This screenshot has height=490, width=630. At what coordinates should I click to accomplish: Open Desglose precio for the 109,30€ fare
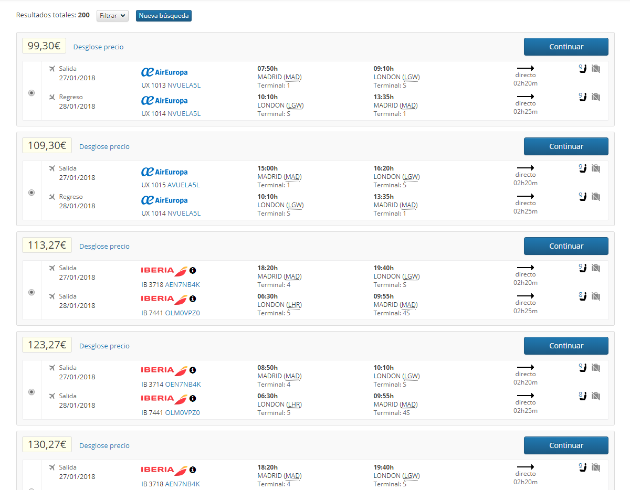104,146
